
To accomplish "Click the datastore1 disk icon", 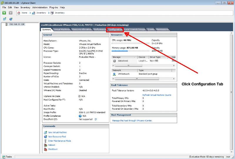I will coord(115,61).
